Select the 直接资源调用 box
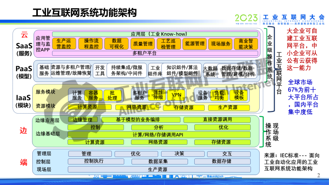The width and height of the screenshot is (329, 185). [x=217, y=120]
